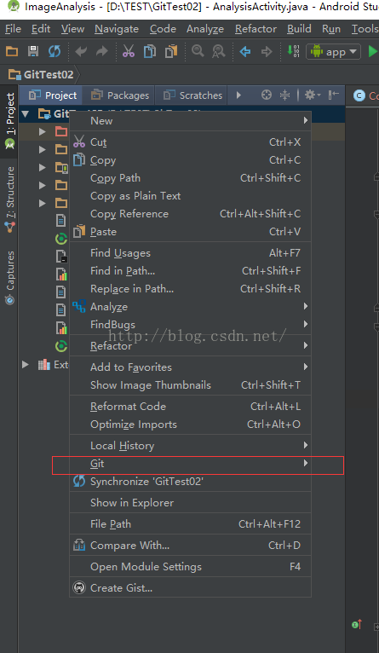This screenshot has height=653, width=379.
Task: Click the Undo arrow icon
Action: (81, 51)
